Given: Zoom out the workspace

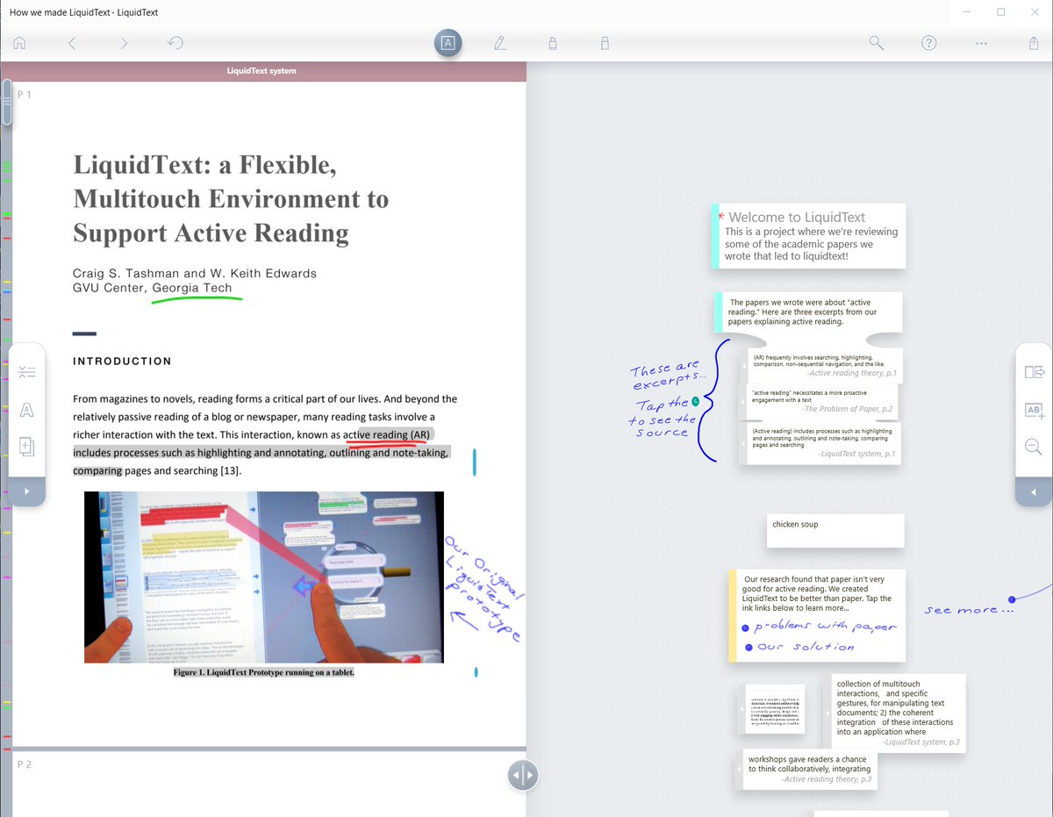Looking at the screenshot, I should 1034,447.
